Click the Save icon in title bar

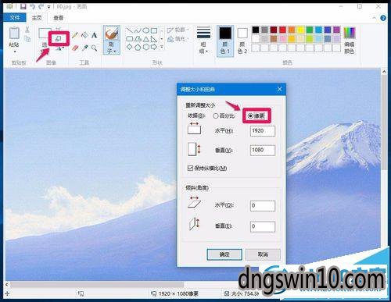(23, 6)
